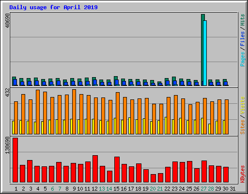Select day label 8 on the x-axis
Image resolution: width=248 pixels, height=194 pixels.
pos(67,189)
